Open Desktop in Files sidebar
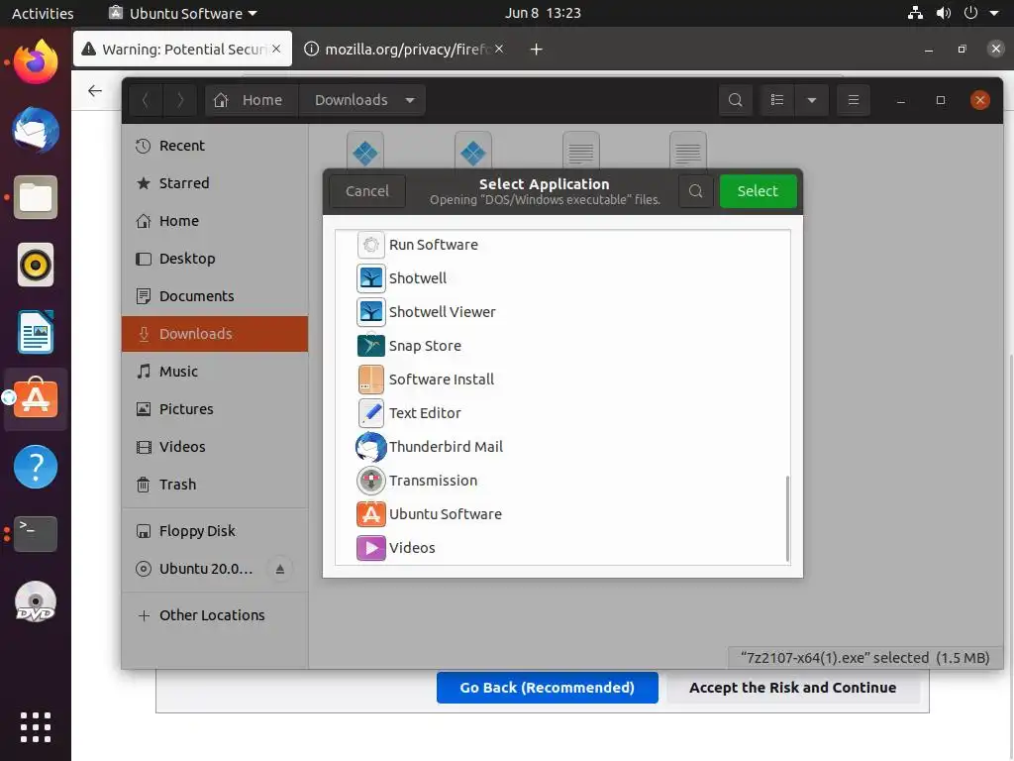The width and height of the screenshot is (1014, 761). (215, 259)
